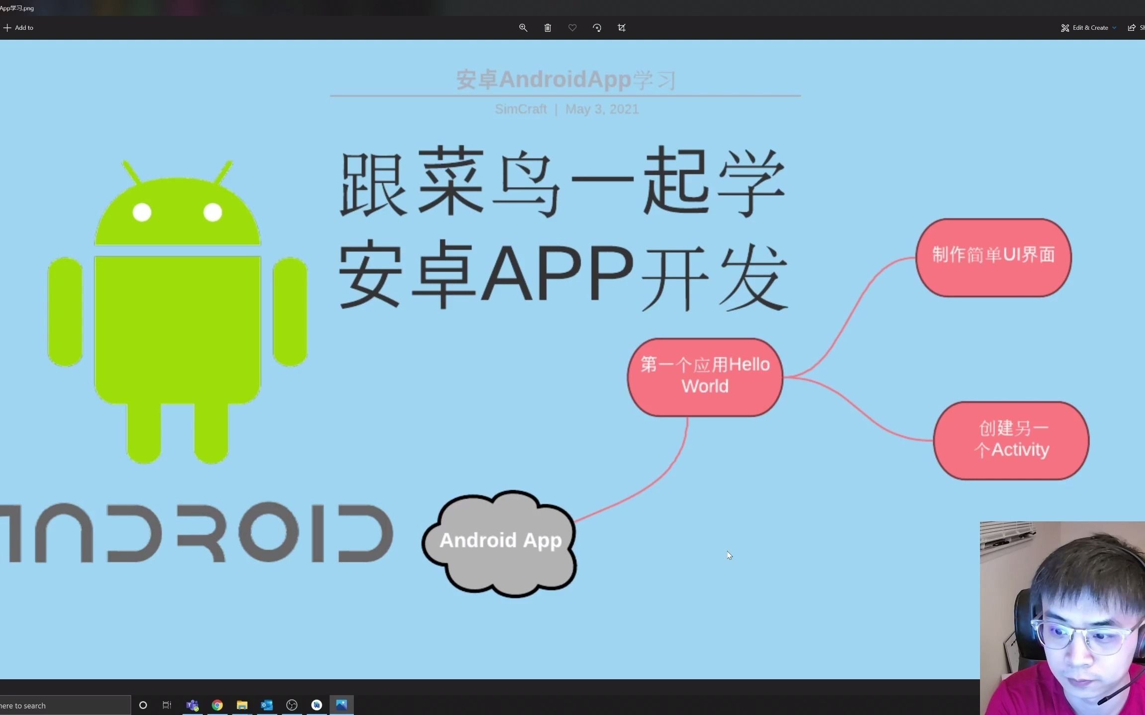1145x715 pixels.
Task: Select the Photos app taskbar icon
Action: [x=341, y=705]
